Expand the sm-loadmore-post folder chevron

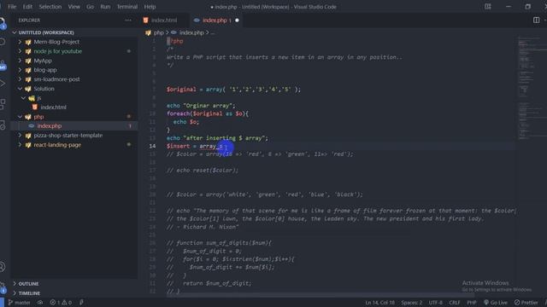point(20,79)
